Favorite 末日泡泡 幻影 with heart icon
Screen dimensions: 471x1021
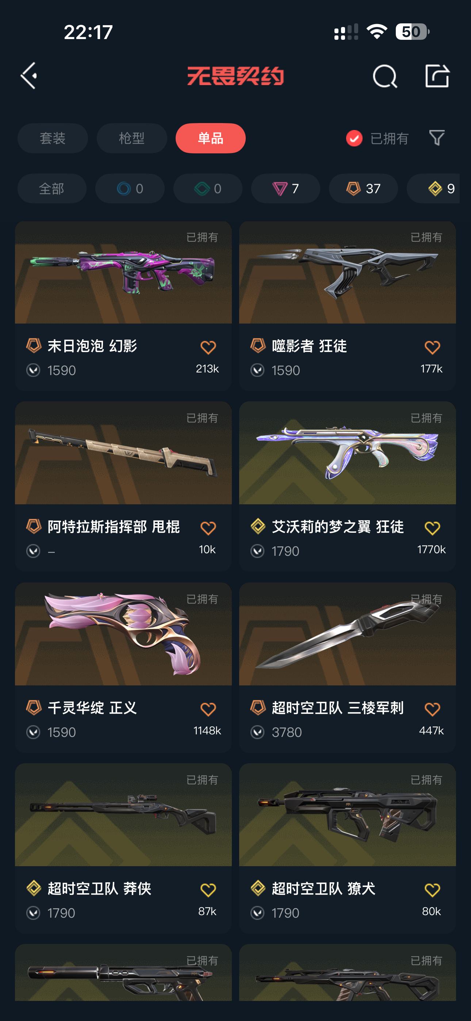[x=208, y=348]
